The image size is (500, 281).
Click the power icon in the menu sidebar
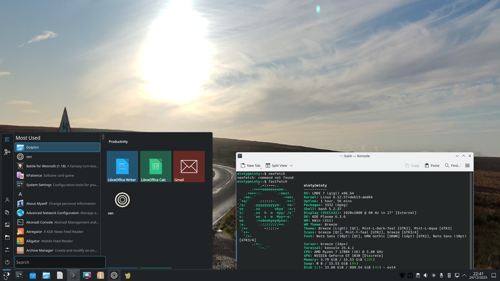tap(7, 262)
